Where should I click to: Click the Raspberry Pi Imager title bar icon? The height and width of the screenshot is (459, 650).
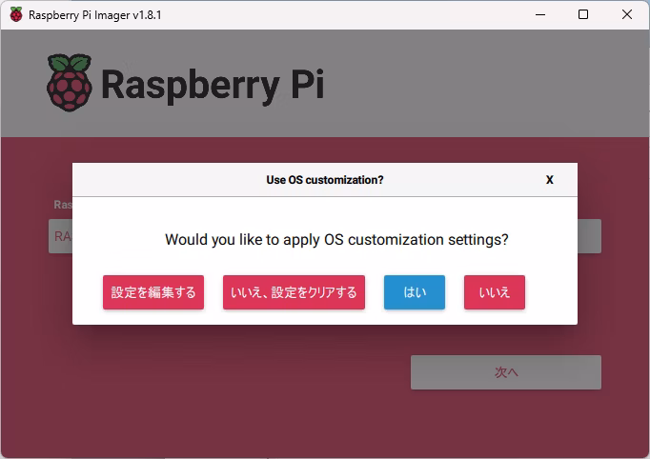click(16, 15)
